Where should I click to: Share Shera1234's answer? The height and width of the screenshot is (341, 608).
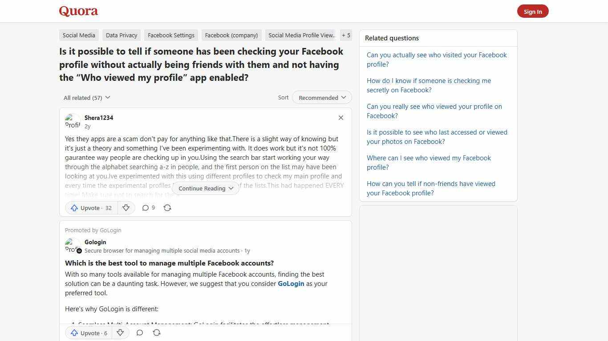(x=167, y=208)
